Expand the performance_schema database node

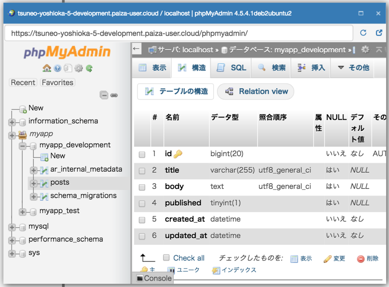[x=12, y=240]
